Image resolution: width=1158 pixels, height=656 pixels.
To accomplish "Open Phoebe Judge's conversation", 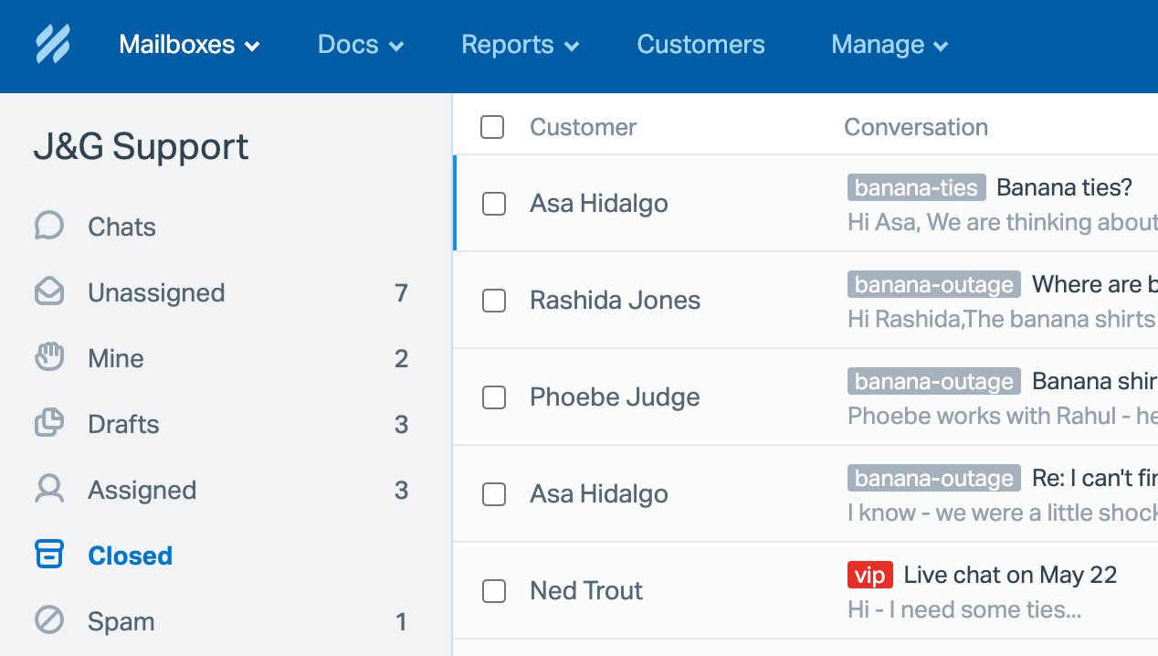I will (615, 397).
